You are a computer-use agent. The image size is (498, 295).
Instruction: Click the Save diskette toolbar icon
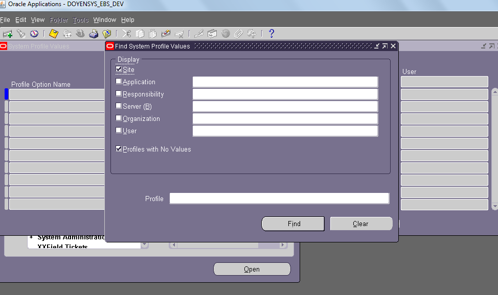[54, 33]
